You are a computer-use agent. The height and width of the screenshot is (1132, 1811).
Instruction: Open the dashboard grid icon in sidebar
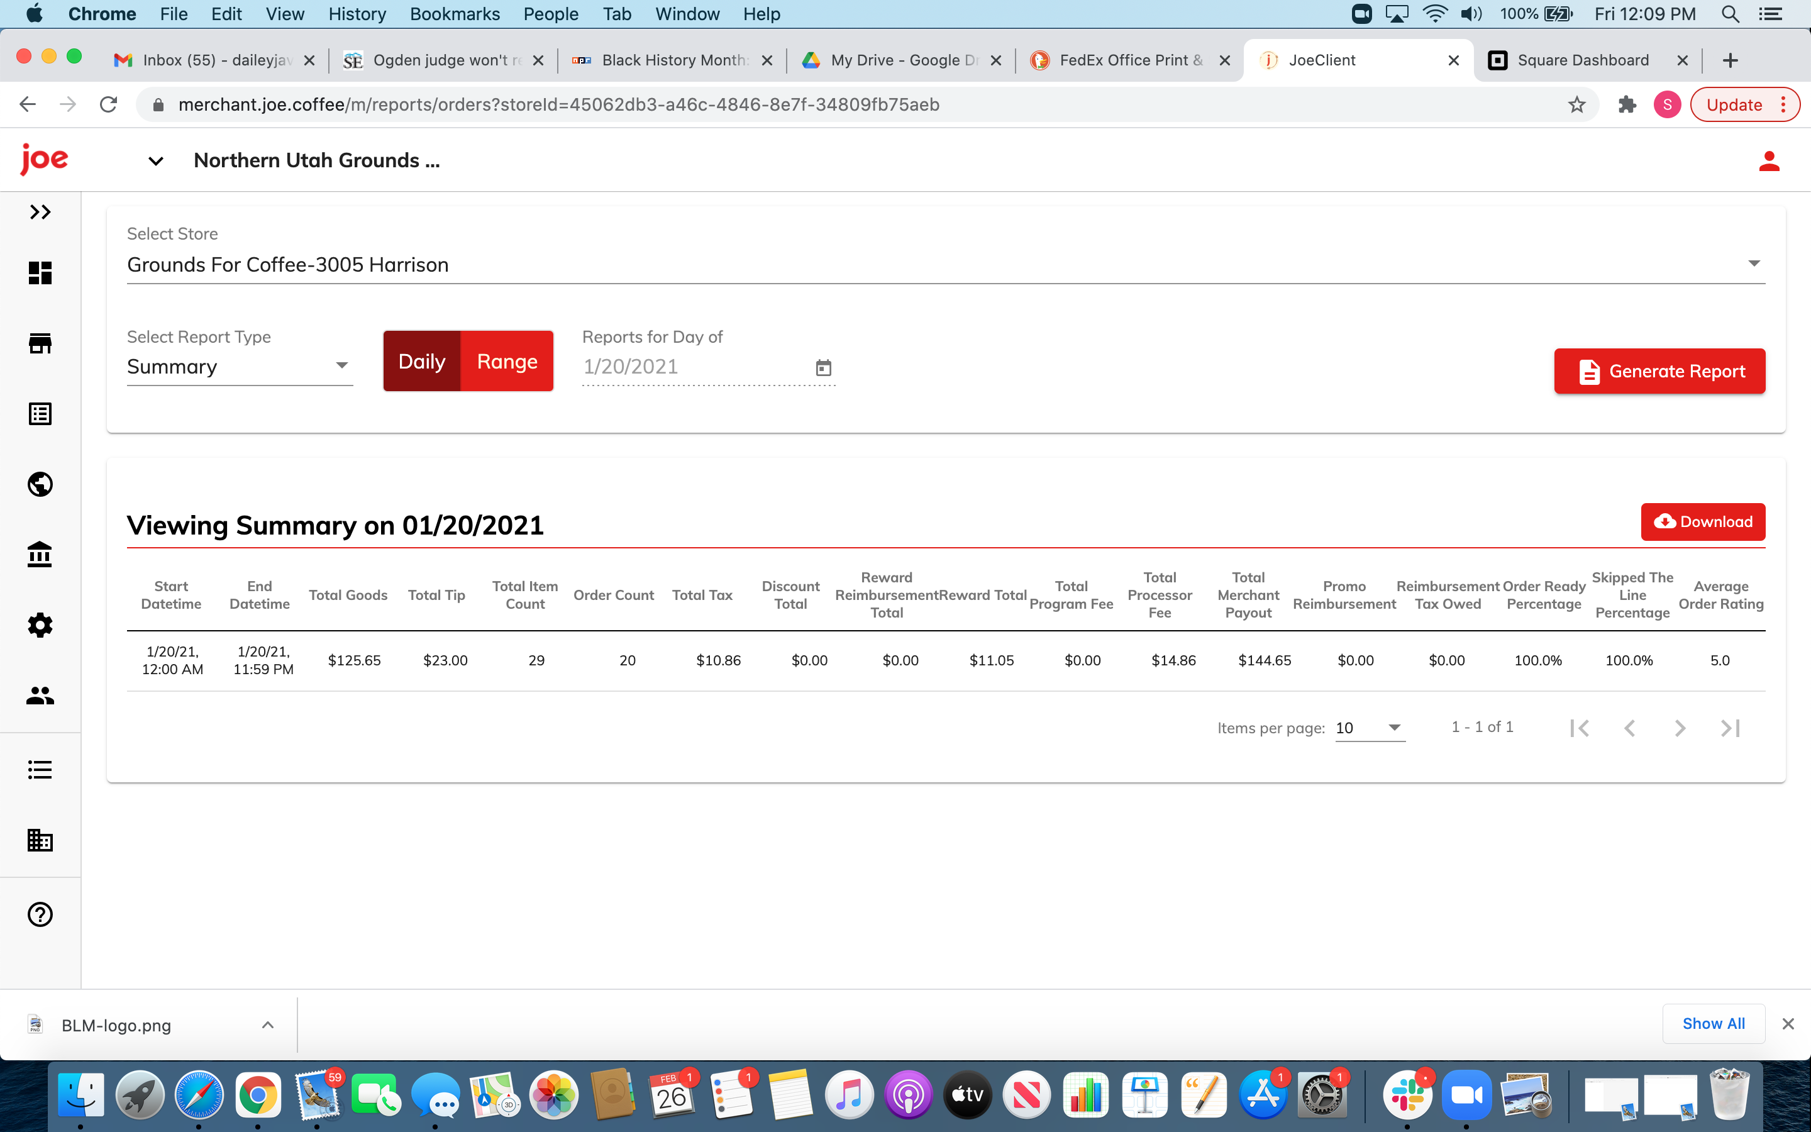tap(40, 272)
